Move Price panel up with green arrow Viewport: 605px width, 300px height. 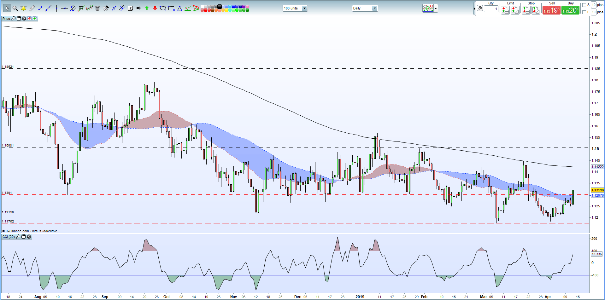click(x=35, y=19)
